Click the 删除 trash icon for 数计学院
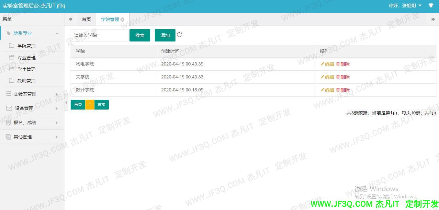The height and width of the screenshot is (210, 439). click(338, 90)
